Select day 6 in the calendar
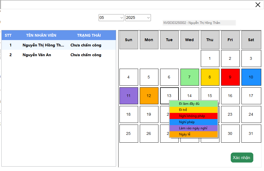This screenshot has height=171, width=264. pyautogui.click(x=169, y=77)
